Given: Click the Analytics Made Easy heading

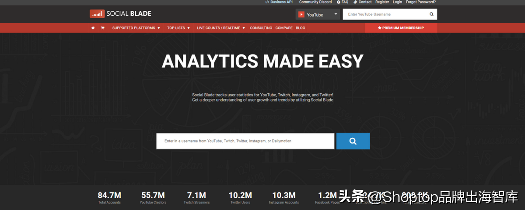Looking at the screenshot, I should coord(262,61).
